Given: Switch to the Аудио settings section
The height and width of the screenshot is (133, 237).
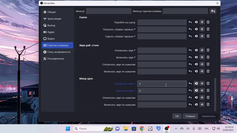Looking at the screenshot, I should pos(57,32).
